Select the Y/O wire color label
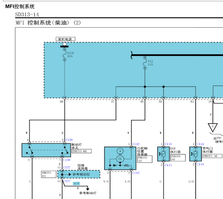This screenshot has height=199, width=223. coord(106,182)
